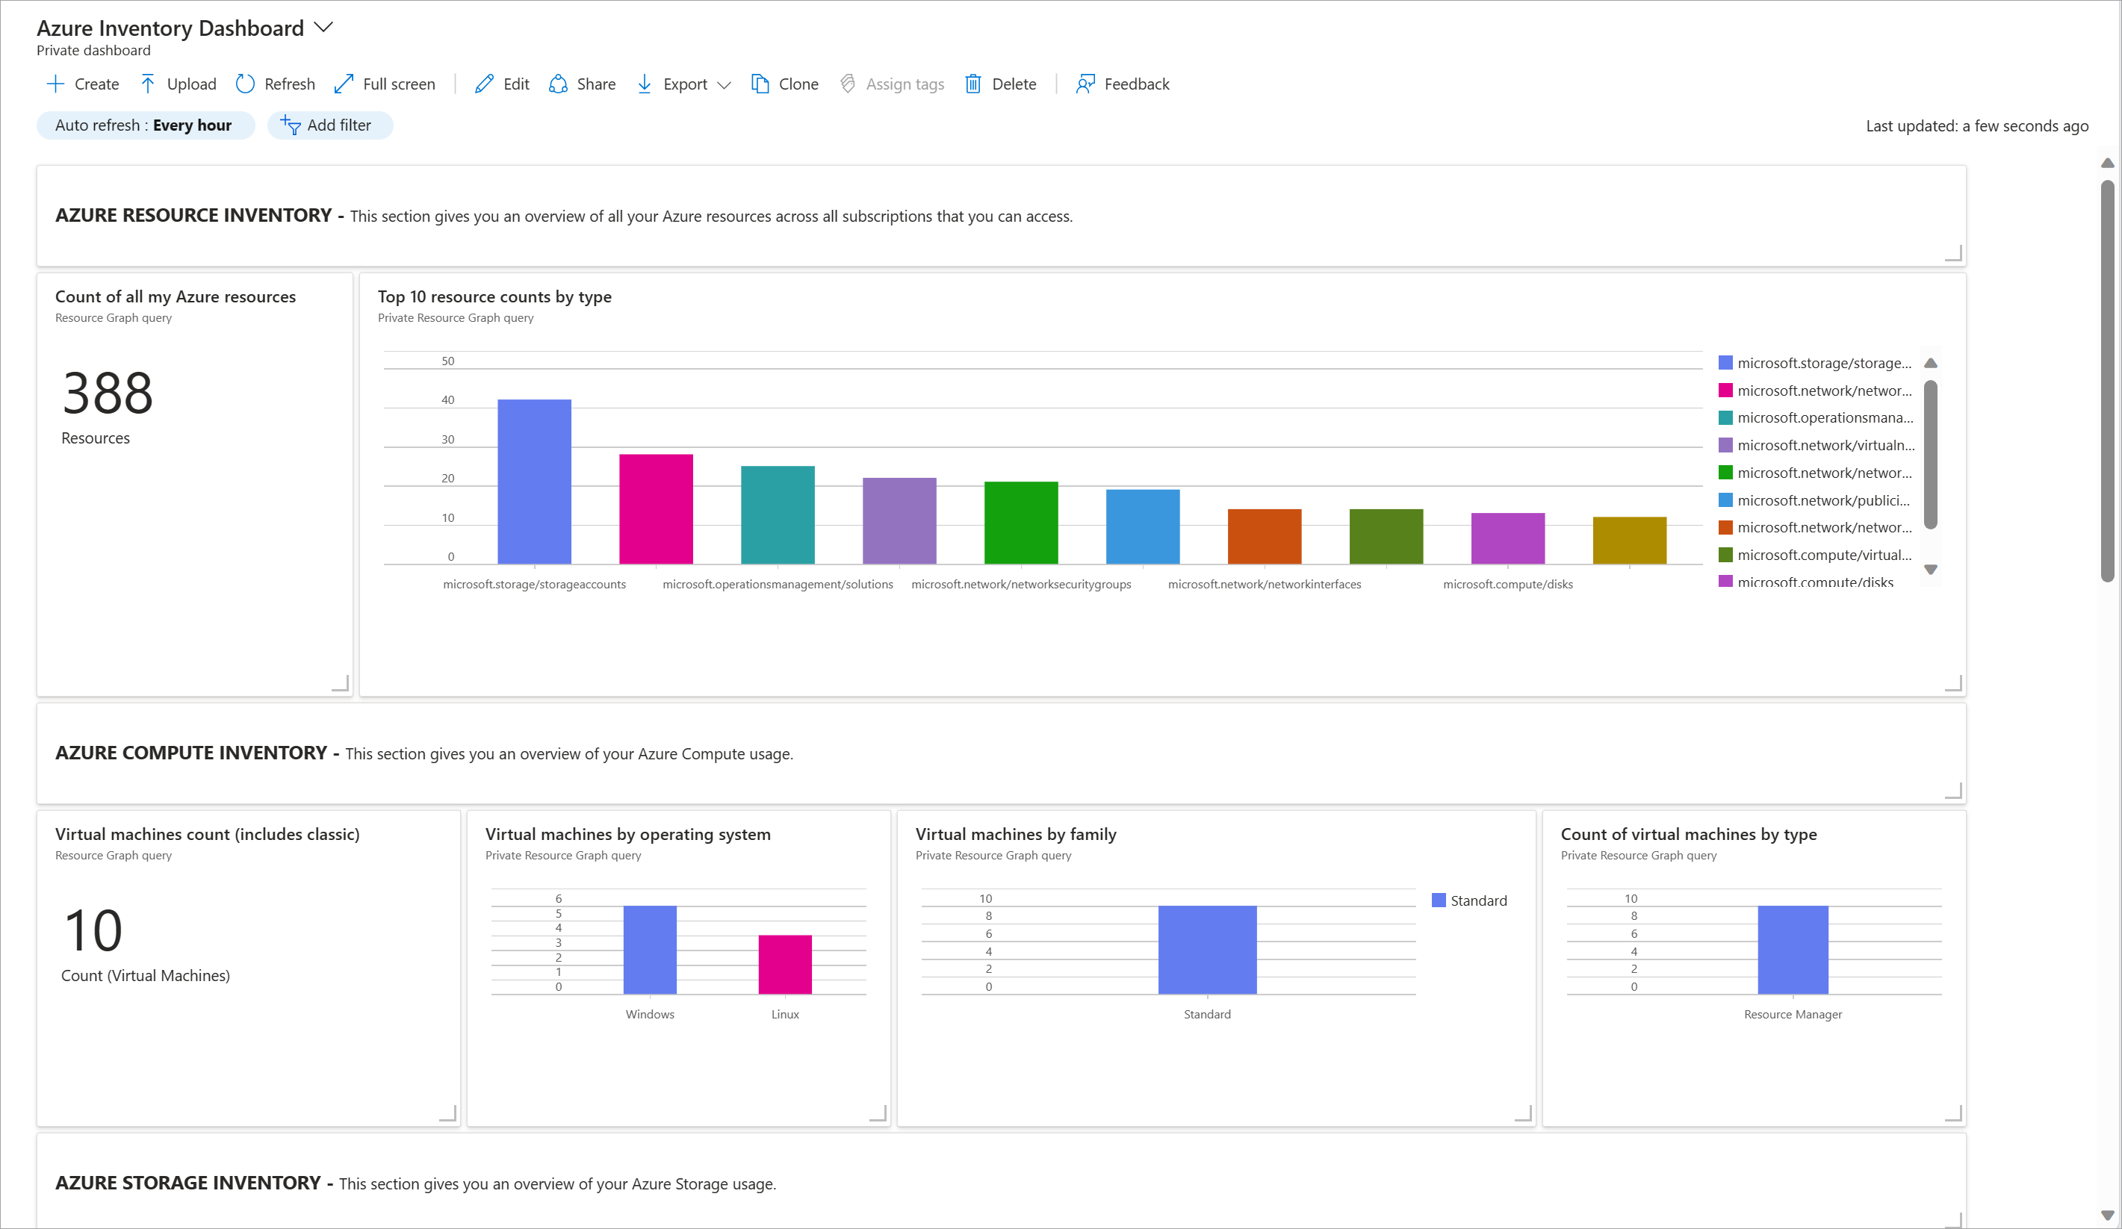Click the page scrollbar down arrow

2108,1216
